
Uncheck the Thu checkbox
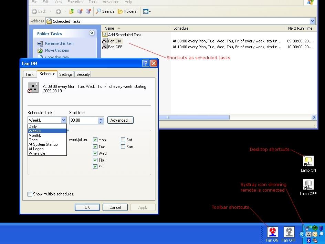point(95,160)
